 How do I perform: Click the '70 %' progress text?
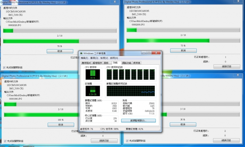click(x=60, y=46)
